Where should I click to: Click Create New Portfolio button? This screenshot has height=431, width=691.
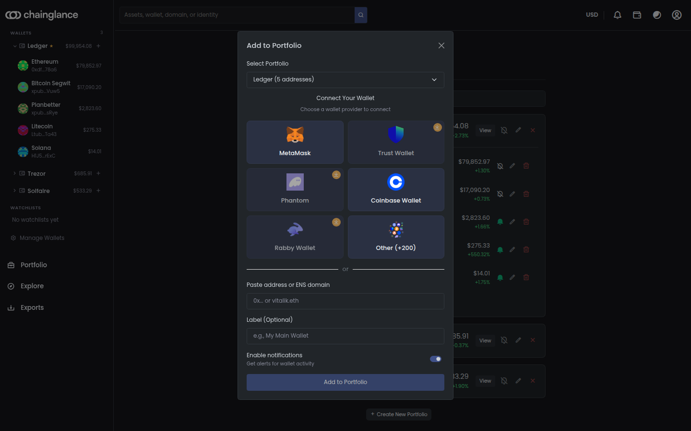click(x=399, y=414)
